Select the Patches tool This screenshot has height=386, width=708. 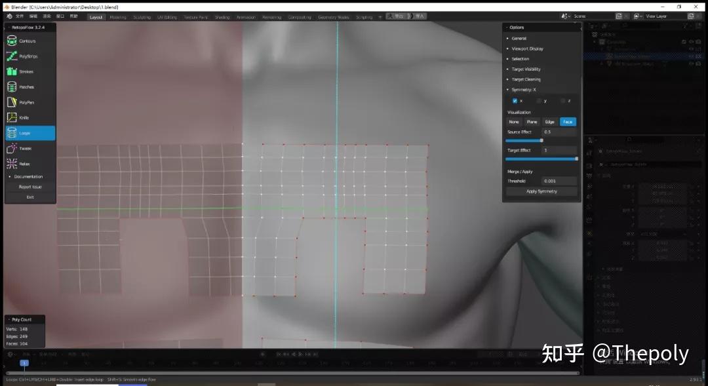(25, 86)
